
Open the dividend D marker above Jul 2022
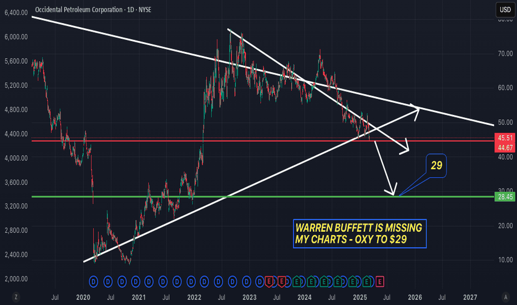pyautogui.click(x=218, y=282)
